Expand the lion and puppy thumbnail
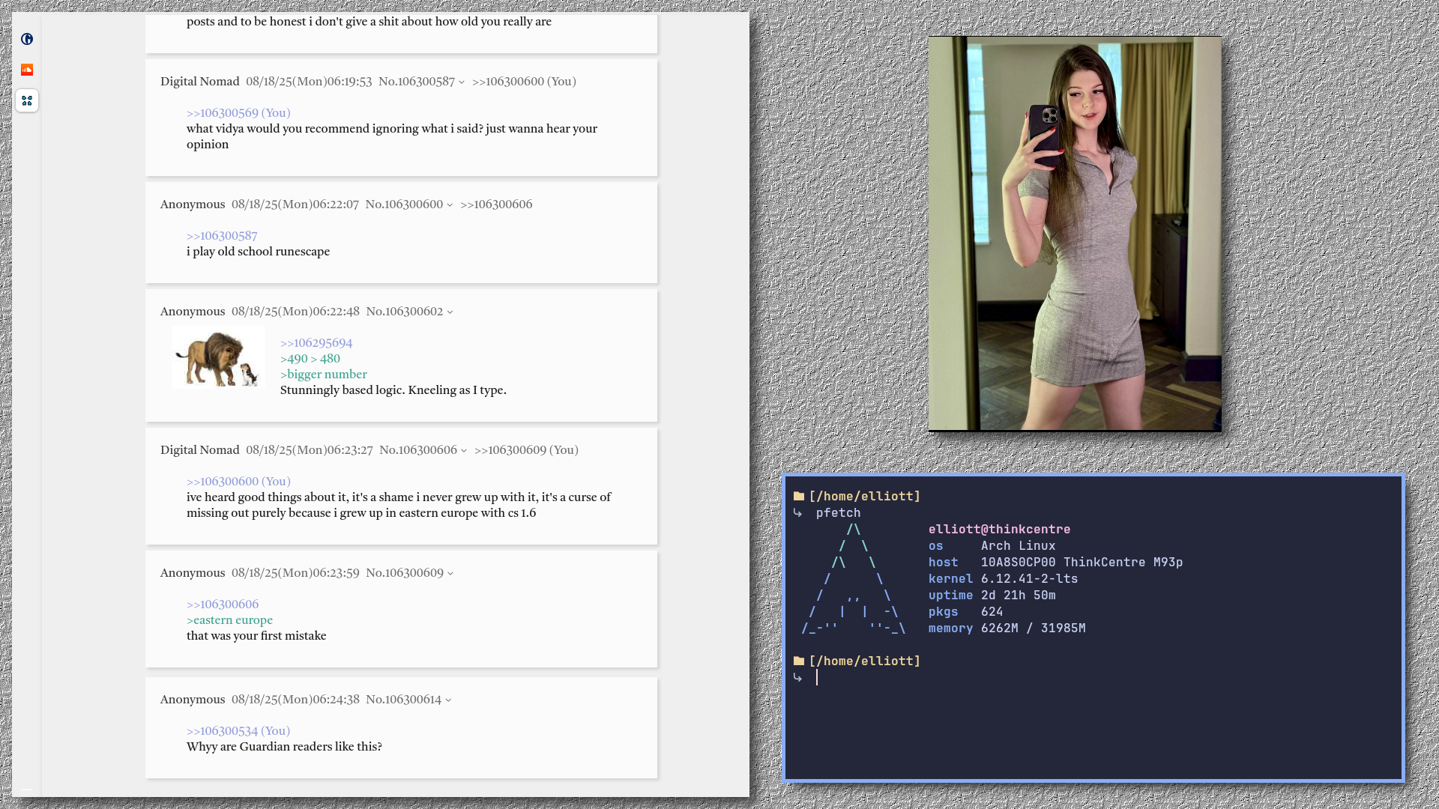This screenshot has height=809, width=1439. point(218,357)
